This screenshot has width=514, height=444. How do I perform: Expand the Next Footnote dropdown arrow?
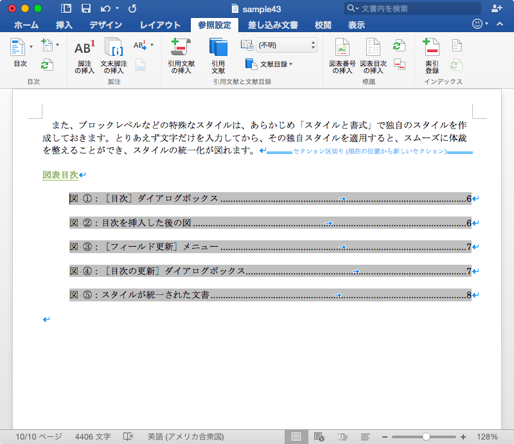point(152,45)
